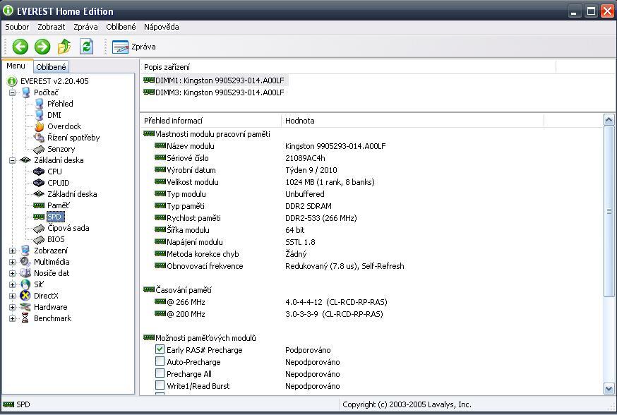Collapse the Základní deska parent node
This screenshot has height=415, width=617.
tap(12, 160)
